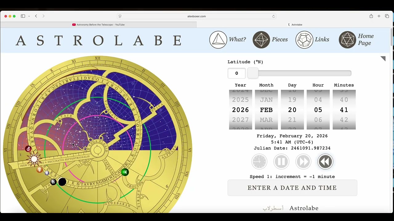This screenshot has height=221, width=394.
Task: Click the astrolabe center pin
Action: [97, 150]
